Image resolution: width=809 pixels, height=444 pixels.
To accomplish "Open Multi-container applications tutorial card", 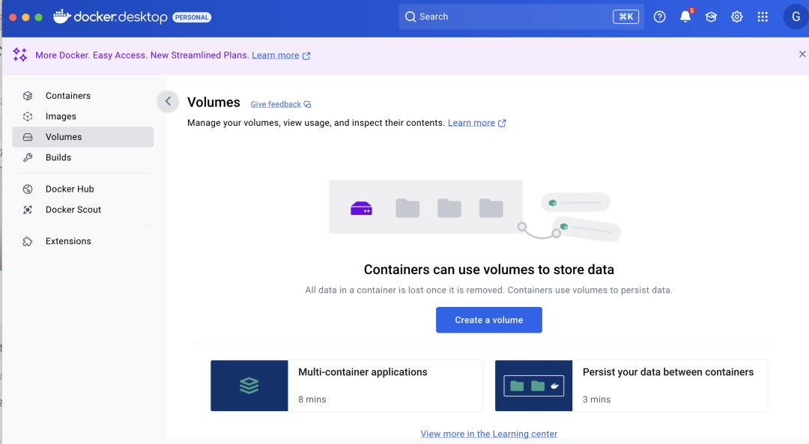I will point(347,386).
